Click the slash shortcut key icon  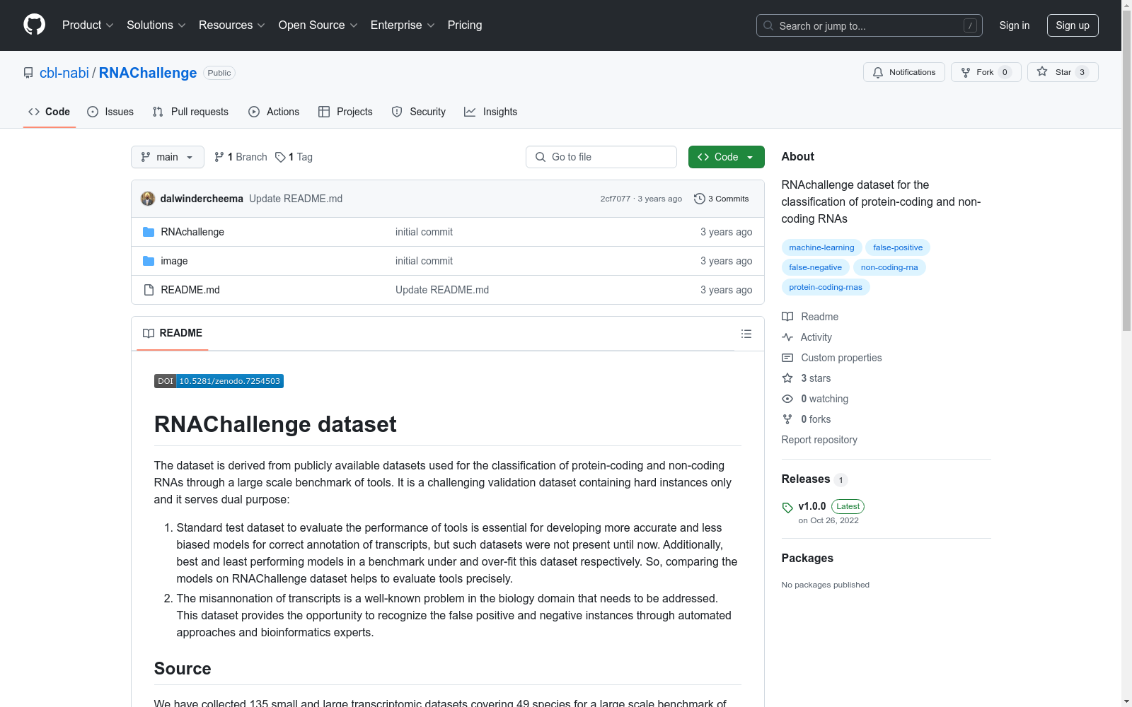(x=970, y=25)
